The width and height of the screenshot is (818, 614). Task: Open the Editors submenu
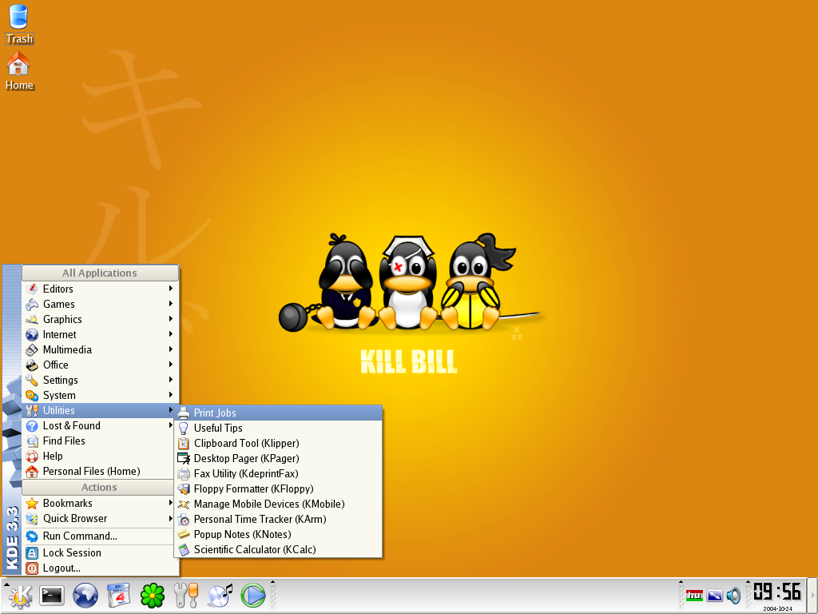(x=100, y=289)
